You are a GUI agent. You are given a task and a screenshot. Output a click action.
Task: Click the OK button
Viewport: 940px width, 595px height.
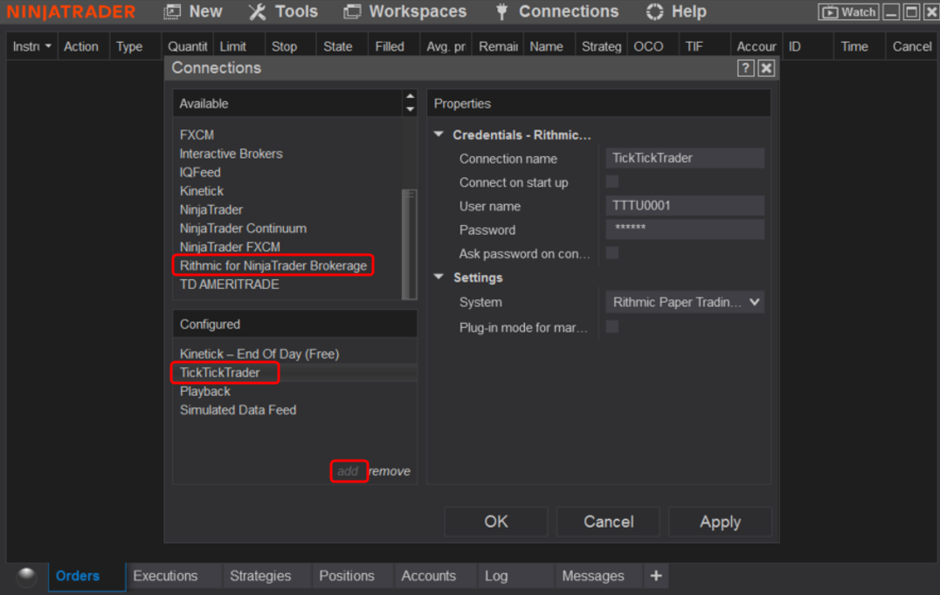tap(496, 522)
